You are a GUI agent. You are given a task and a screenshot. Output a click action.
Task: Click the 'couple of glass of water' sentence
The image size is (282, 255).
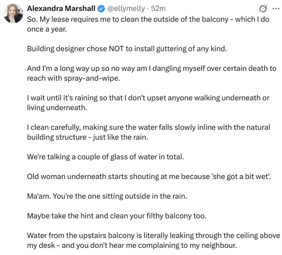click(106, 157)
